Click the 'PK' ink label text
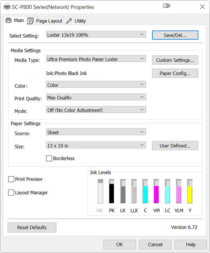 112,210
